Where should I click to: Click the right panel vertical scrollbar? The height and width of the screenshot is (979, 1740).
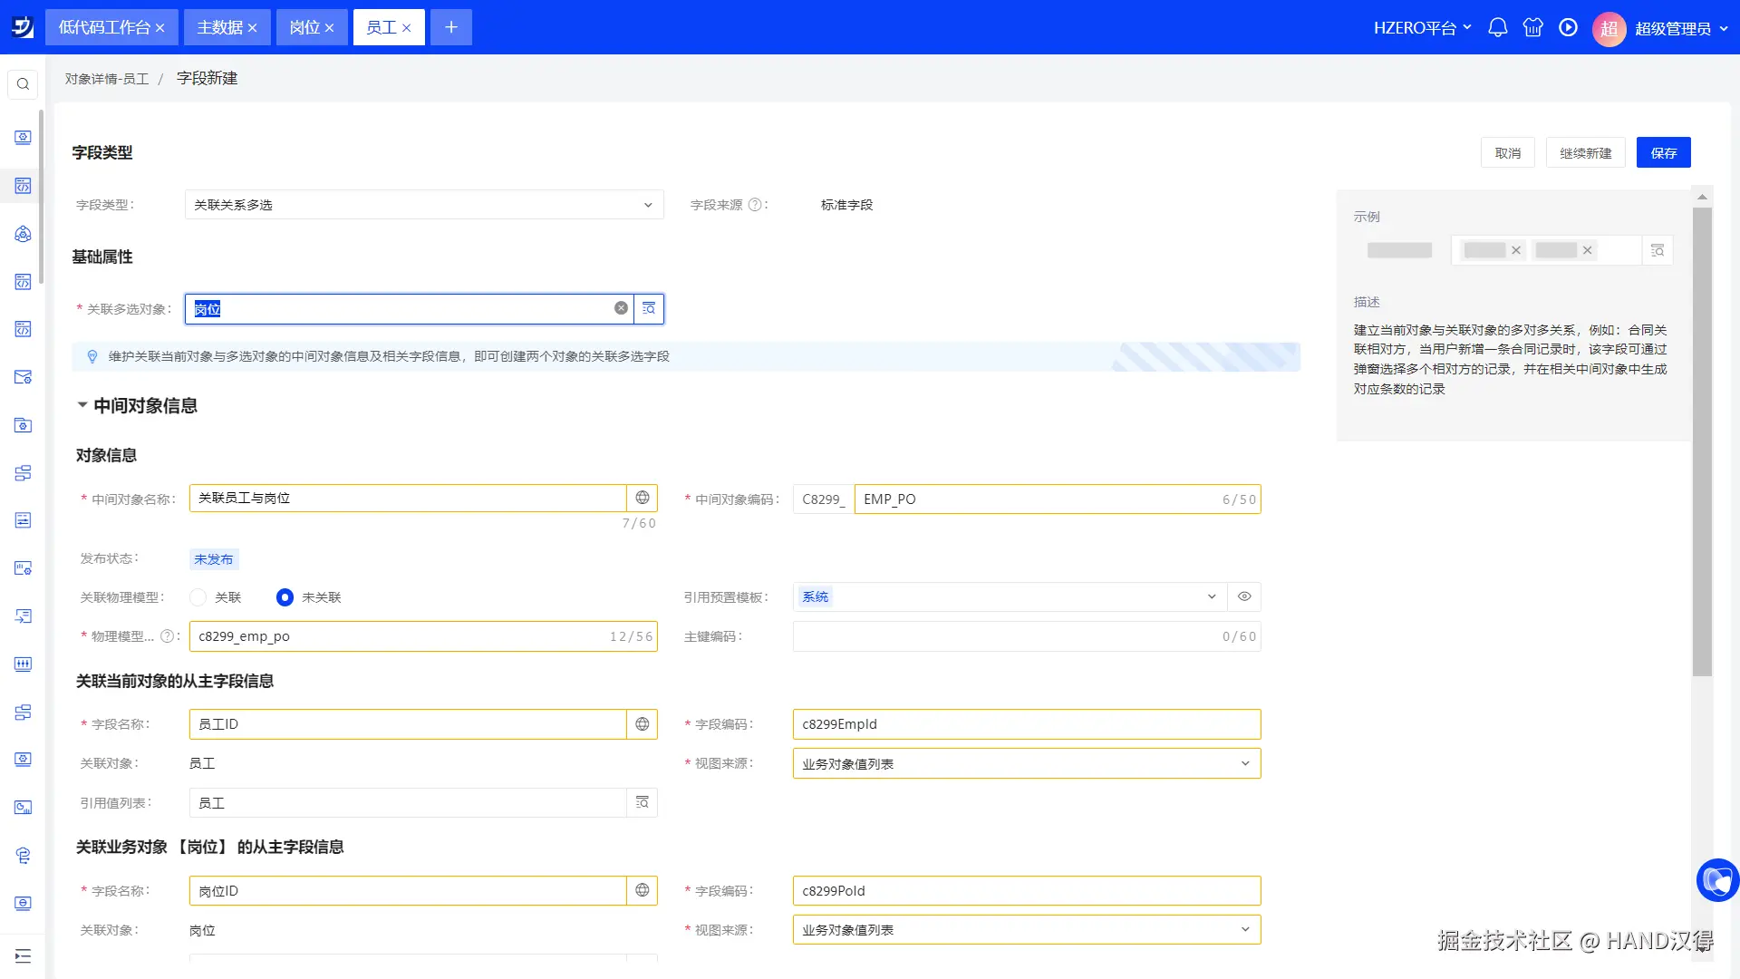coord(1702,441)
